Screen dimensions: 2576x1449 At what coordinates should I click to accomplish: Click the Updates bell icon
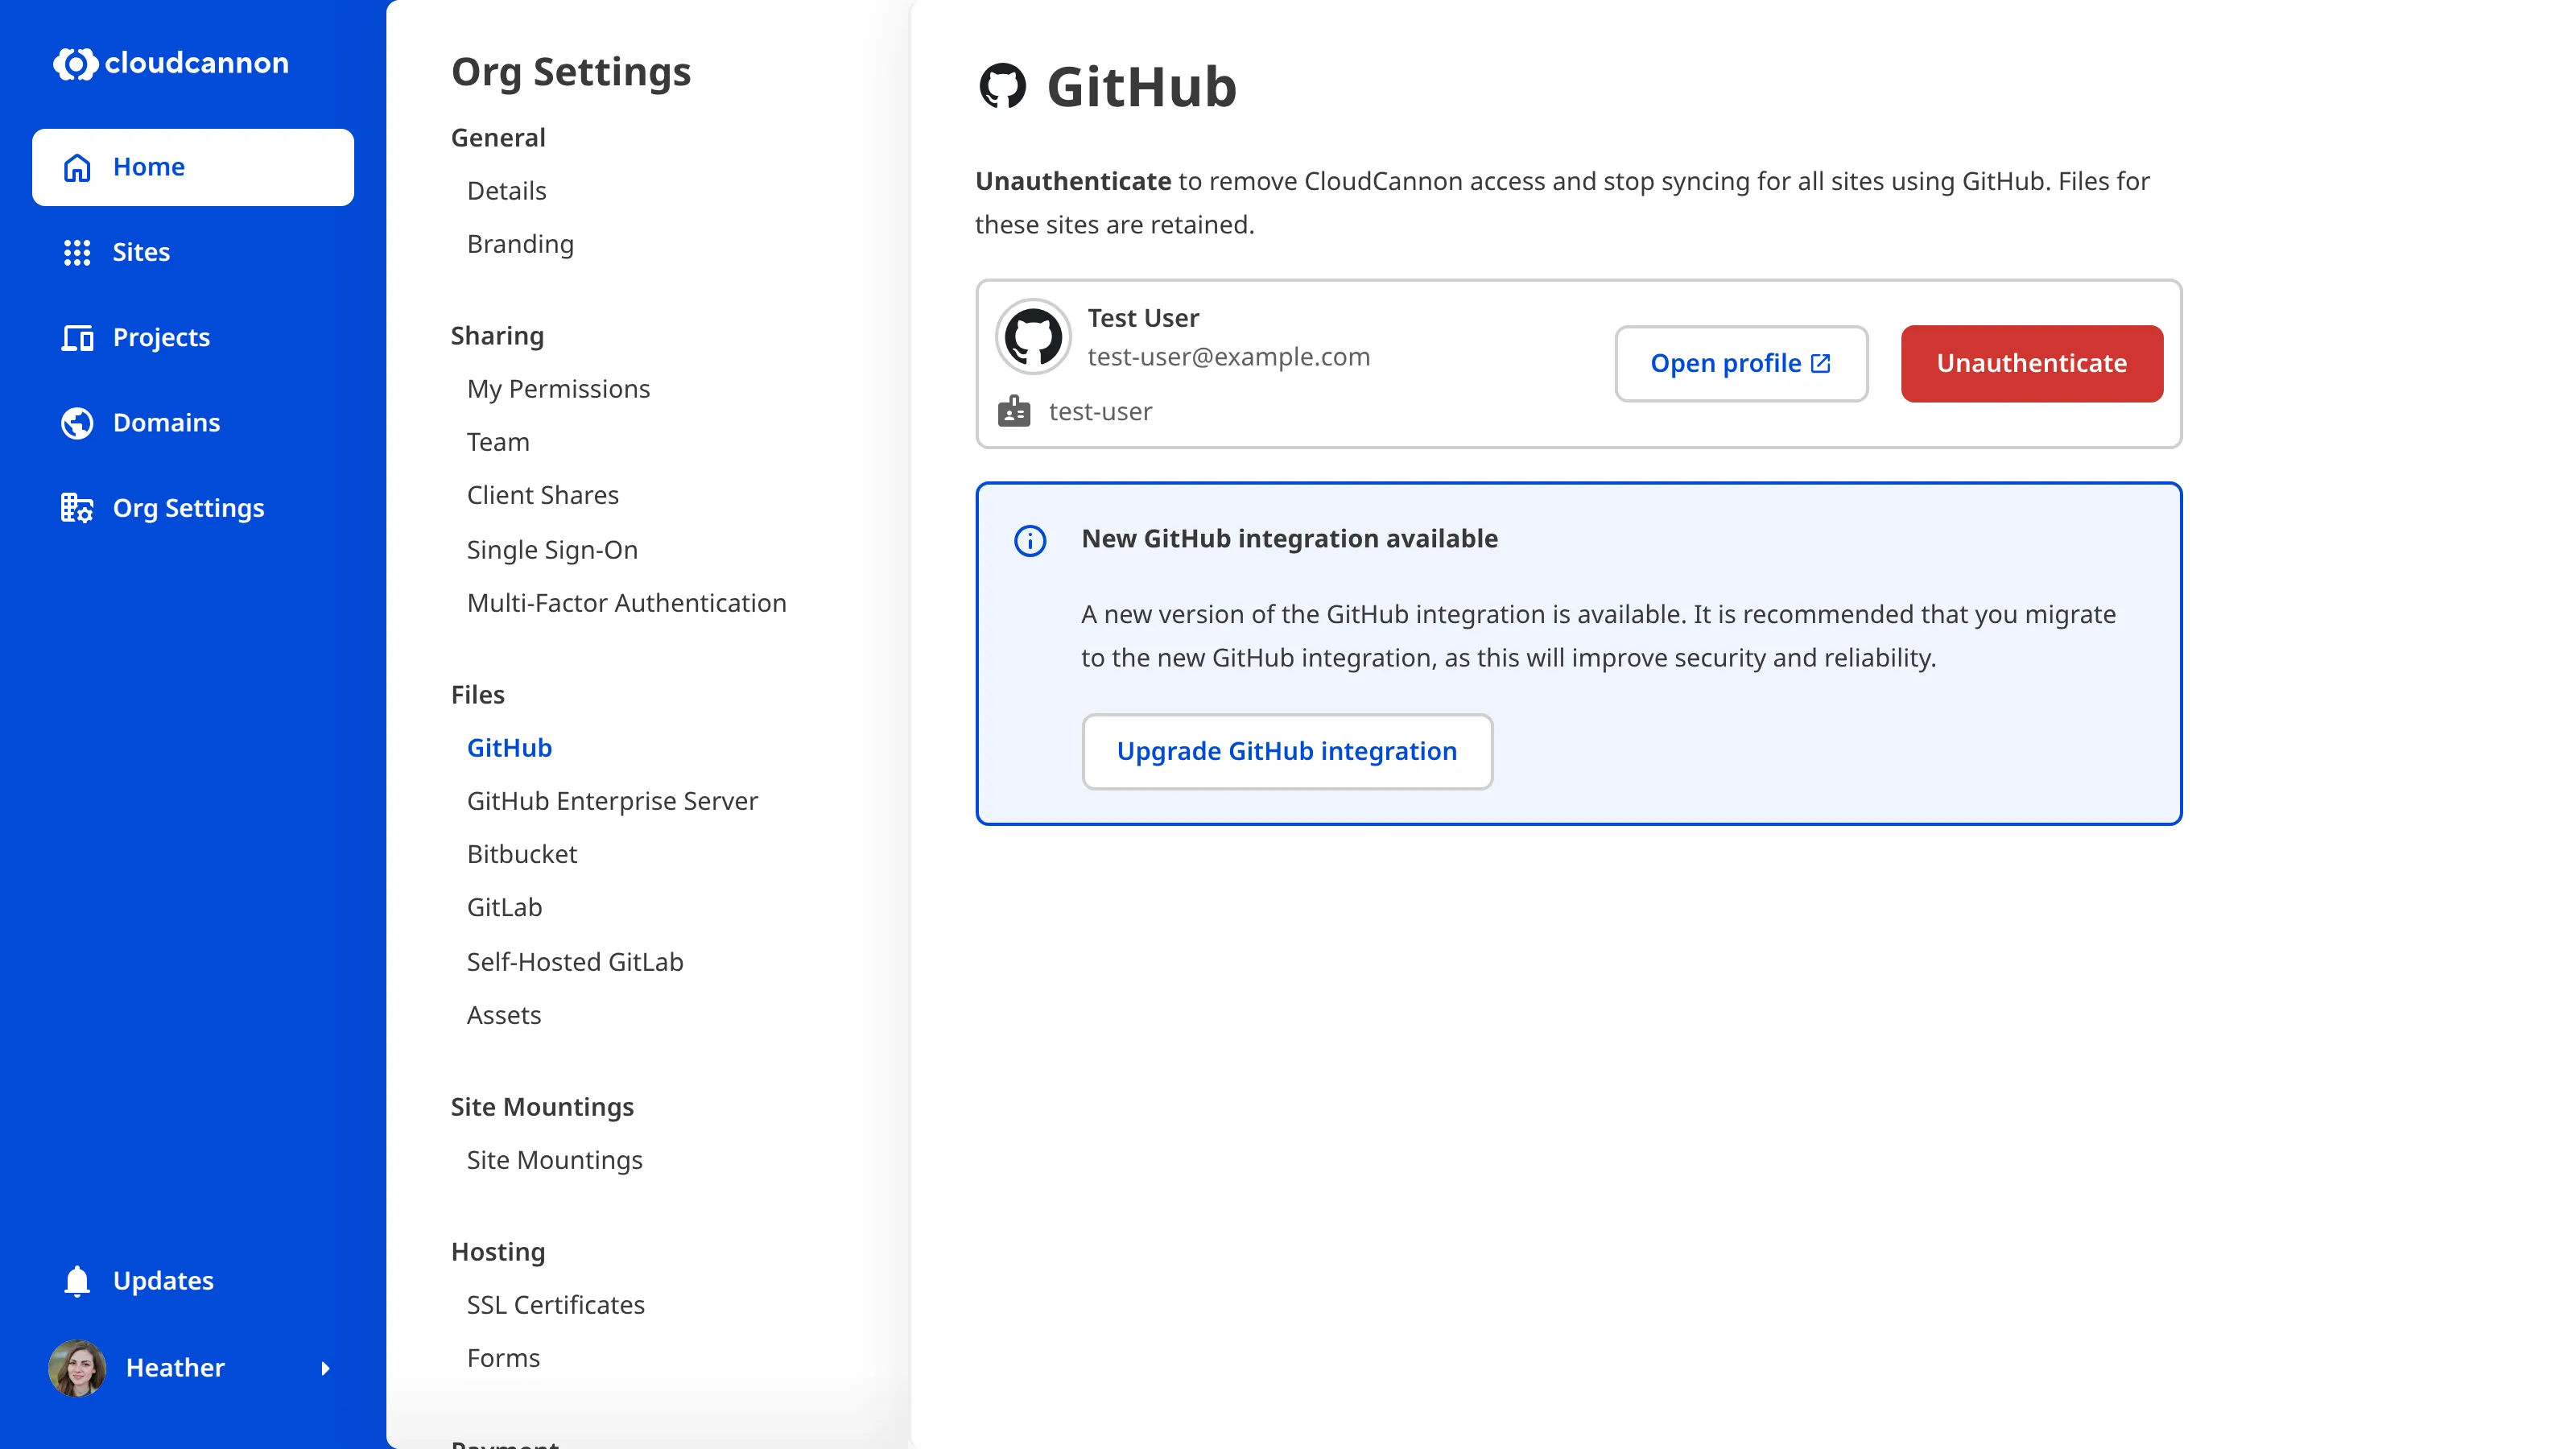tap(76, 1281)
